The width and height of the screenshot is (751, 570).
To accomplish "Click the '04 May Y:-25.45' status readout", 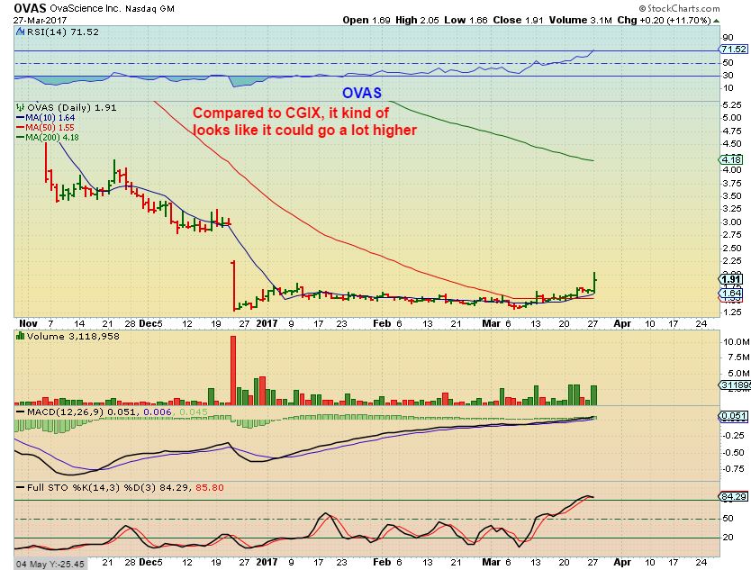I will 50,565.
